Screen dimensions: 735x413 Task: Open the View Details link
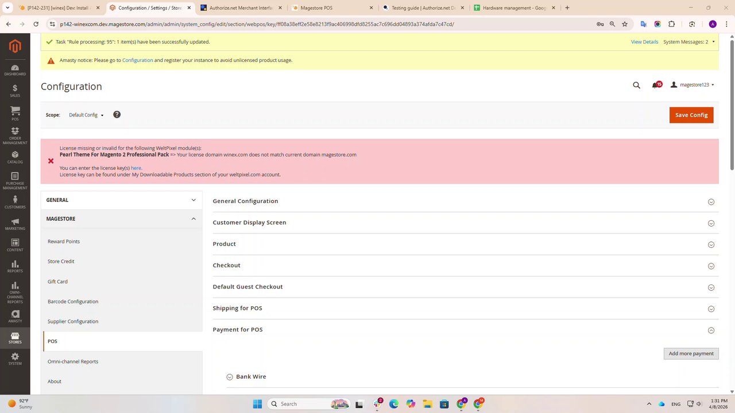pos(644,42)
